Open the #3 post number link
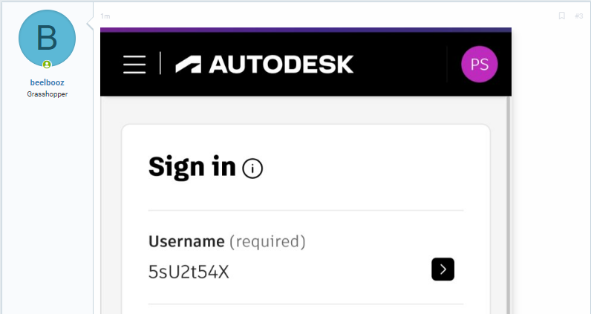The image size is (591, 314). click(578, 16)
